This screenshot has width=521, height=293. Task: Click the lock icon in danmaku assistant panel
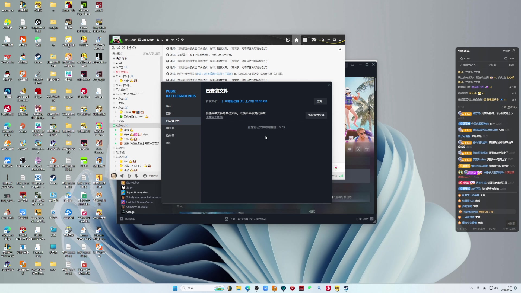(514, 51)
